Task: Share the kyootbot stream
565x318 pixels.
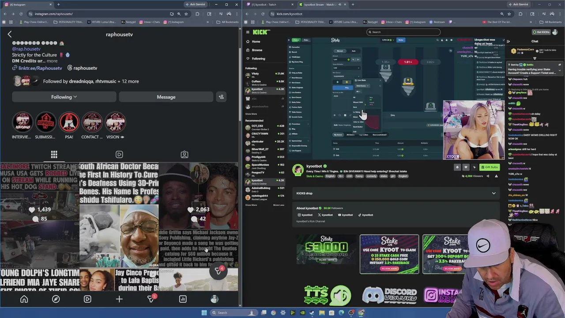Action: 488,176
